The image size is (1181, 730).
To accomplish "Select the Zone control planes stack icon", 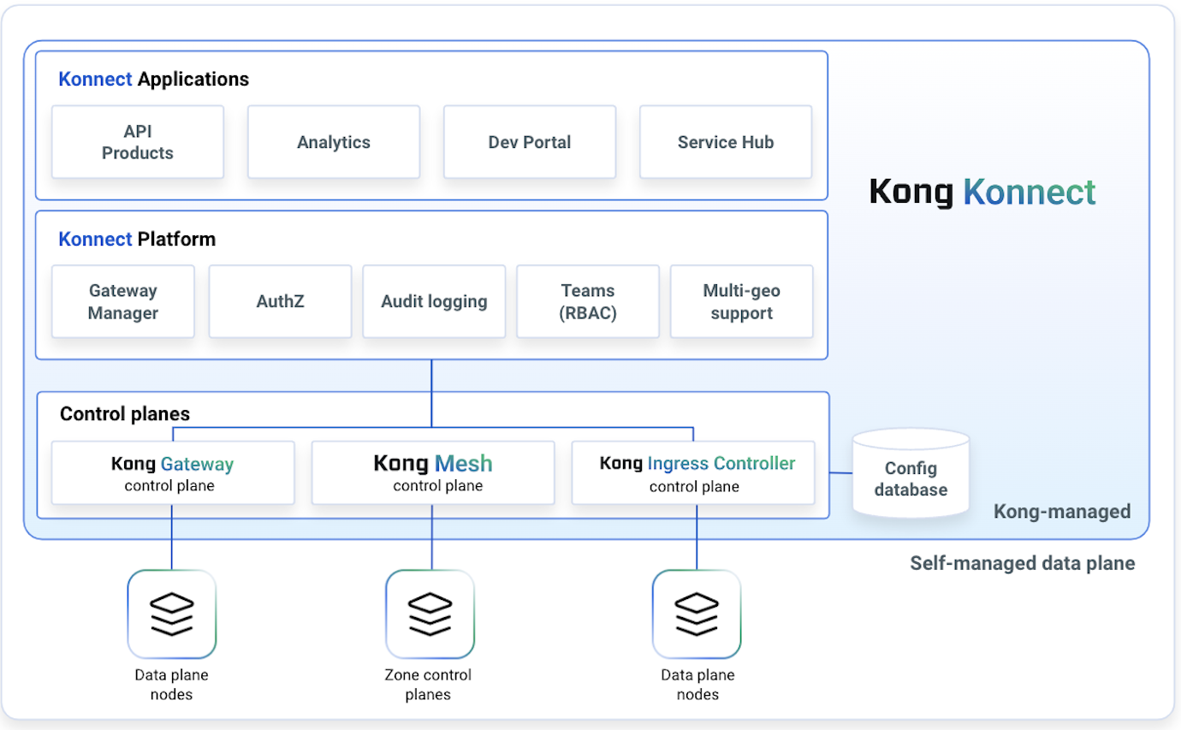I will pyautogui.click(x=430, y=613).
